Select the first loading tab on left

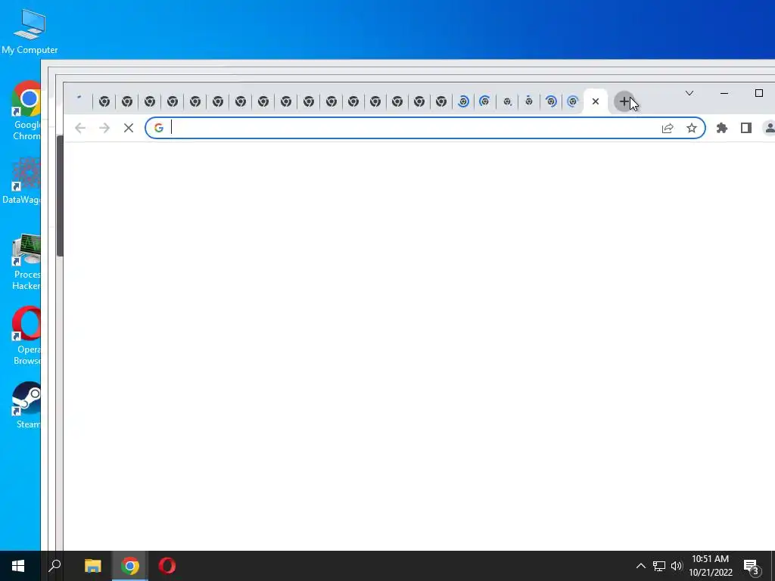point(79,101)
